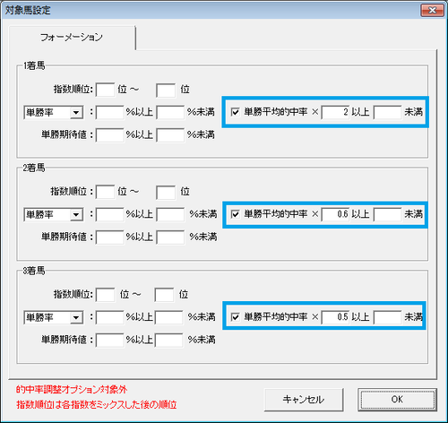This screenshot has width=448, height=423.
Task: Click the OK button
Action: (x=397, y=400)
